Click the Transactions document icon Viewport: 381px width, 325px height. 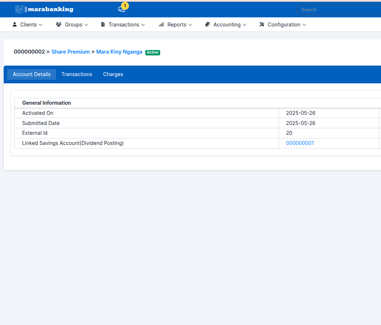click(103, 25)
